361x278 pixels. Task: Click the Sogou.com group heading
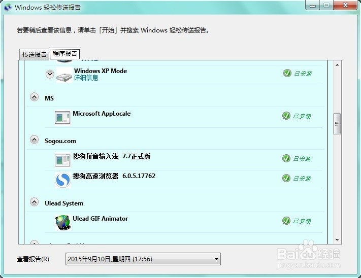point(60,141)
